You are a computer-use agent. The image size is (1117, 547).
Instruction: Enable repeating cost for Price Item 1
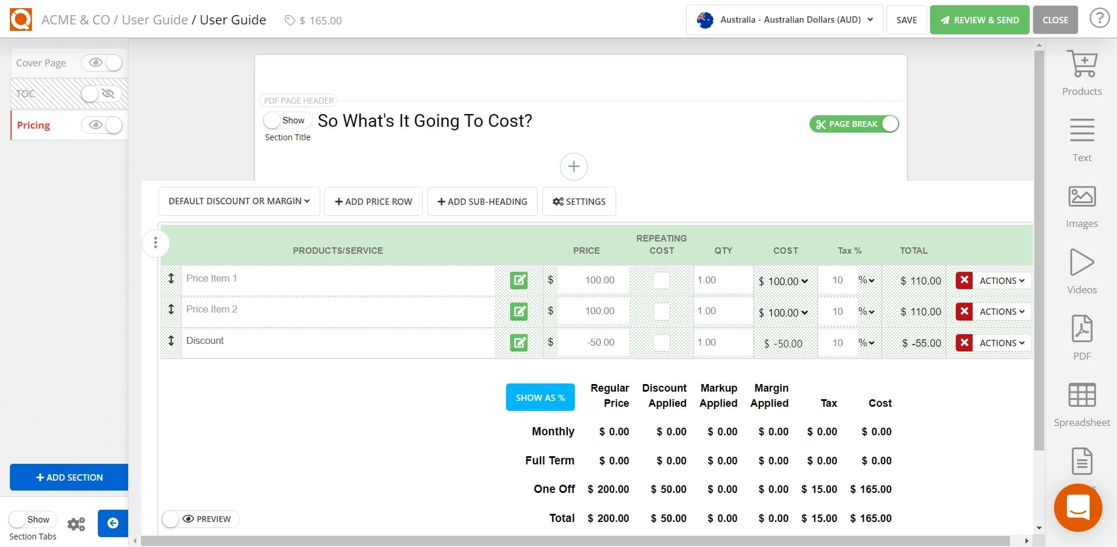point(661,280)
